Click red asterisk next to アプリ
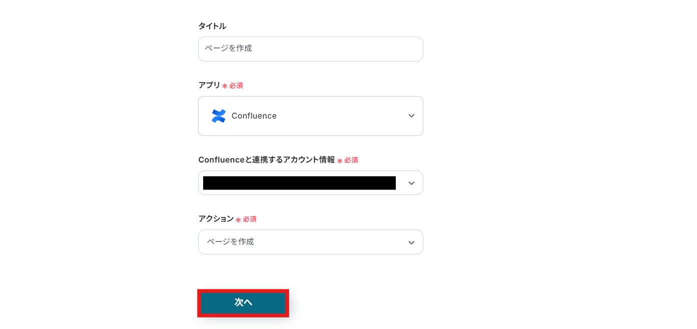697x329 pixels. pyautogui.click(x=225, y=86)
